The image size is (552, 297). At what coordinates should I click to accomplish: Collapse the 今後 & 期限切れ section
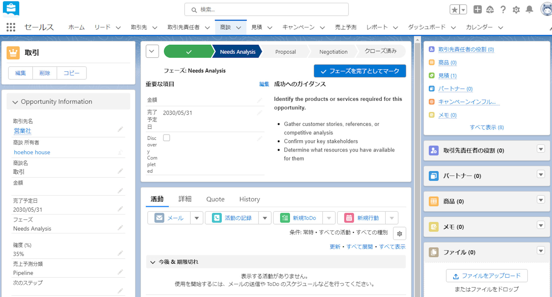(x=153, y=262)
